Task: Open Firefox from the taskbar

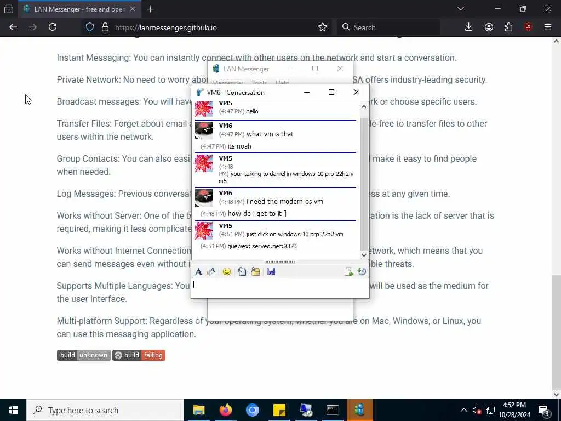Action: 225,410
